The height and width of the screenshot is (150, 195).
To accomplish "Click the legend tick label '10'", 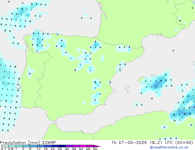I will click(38, 149).
